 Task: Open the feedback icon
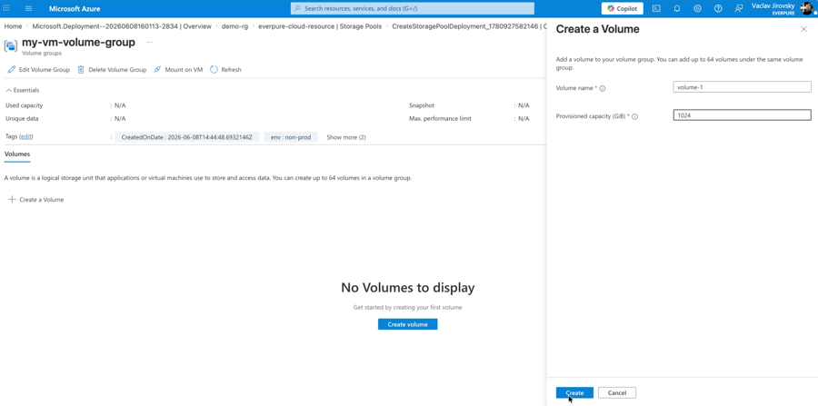point(739,8)
